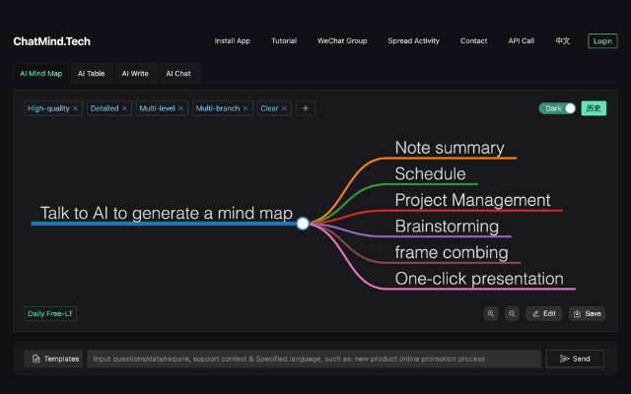The image size is (631, 394).
Task: Click the Login button
Action: click(602, 41)
